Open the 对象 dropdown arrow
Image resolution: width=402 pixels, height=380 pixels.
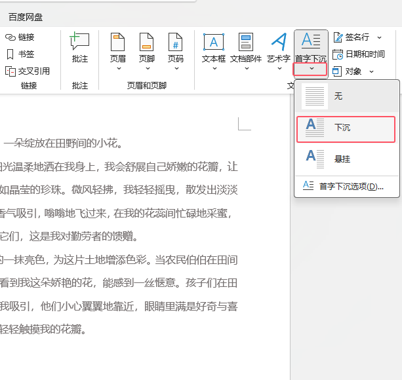pyautogui.click(x=371, y=71)
